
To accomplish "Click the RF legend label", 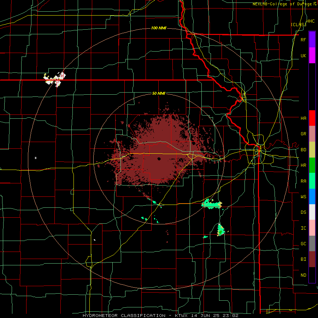I will pos(303,40).
